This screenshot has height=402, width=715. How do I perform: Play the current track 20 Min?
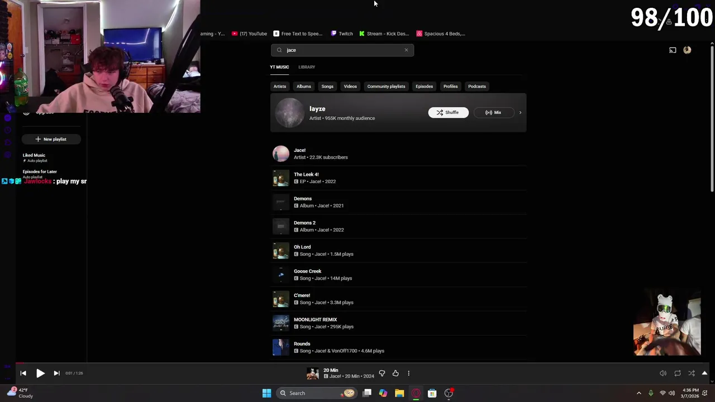[40, 373]
